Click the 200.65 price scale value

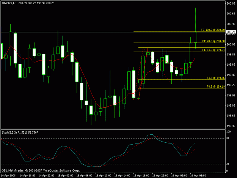tap(231, 14)
